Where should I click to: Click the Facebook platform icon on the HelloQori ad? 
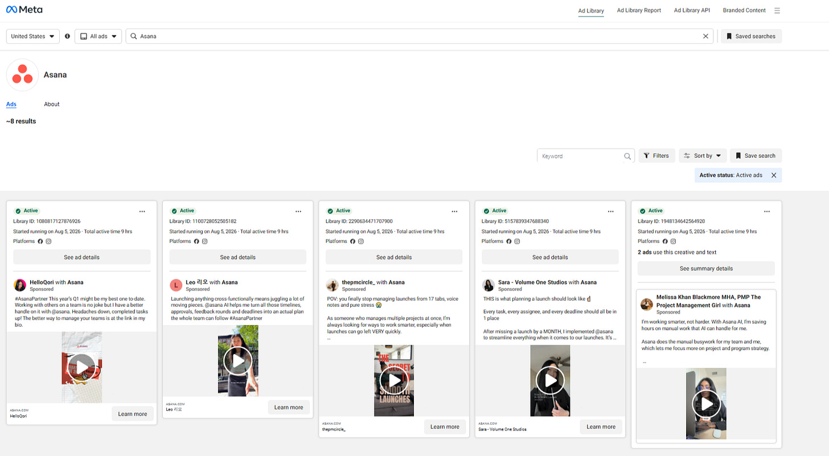coord(40,241)
